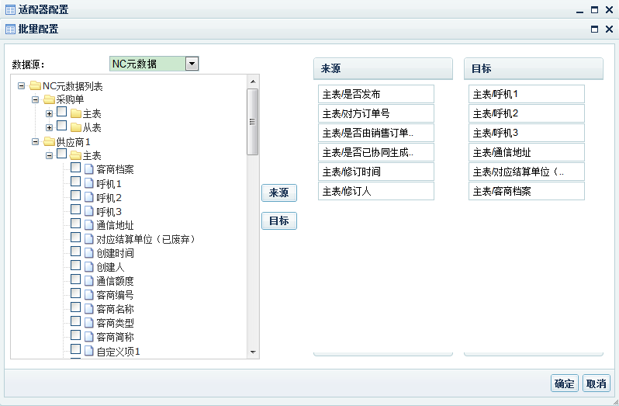
Task: Close the 批量配置 dialog
Action: tap(609, 29)
